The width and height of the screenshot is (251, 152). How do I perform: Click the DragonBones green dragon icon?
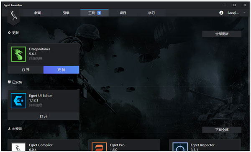click(x=18, y=54)
